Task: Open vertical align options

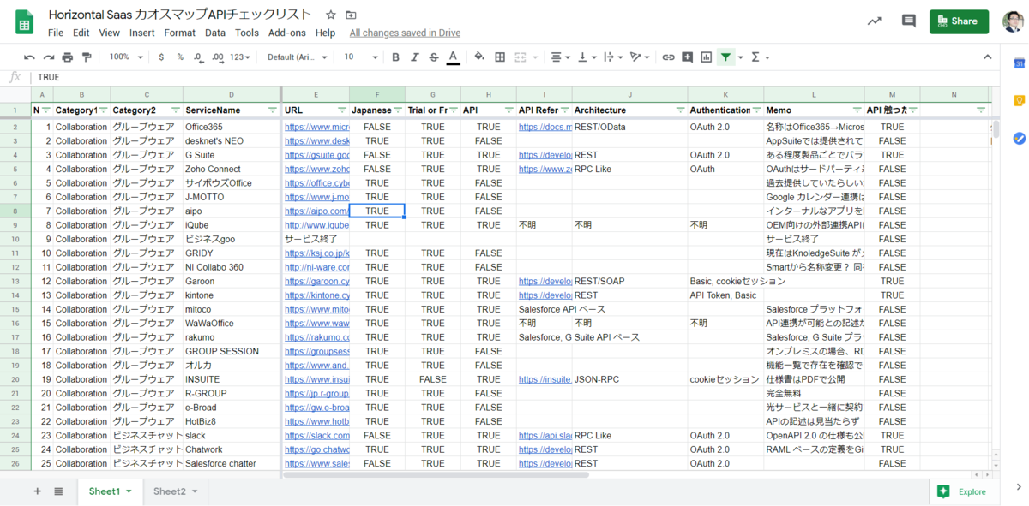Action: click(x=587, y=57)
